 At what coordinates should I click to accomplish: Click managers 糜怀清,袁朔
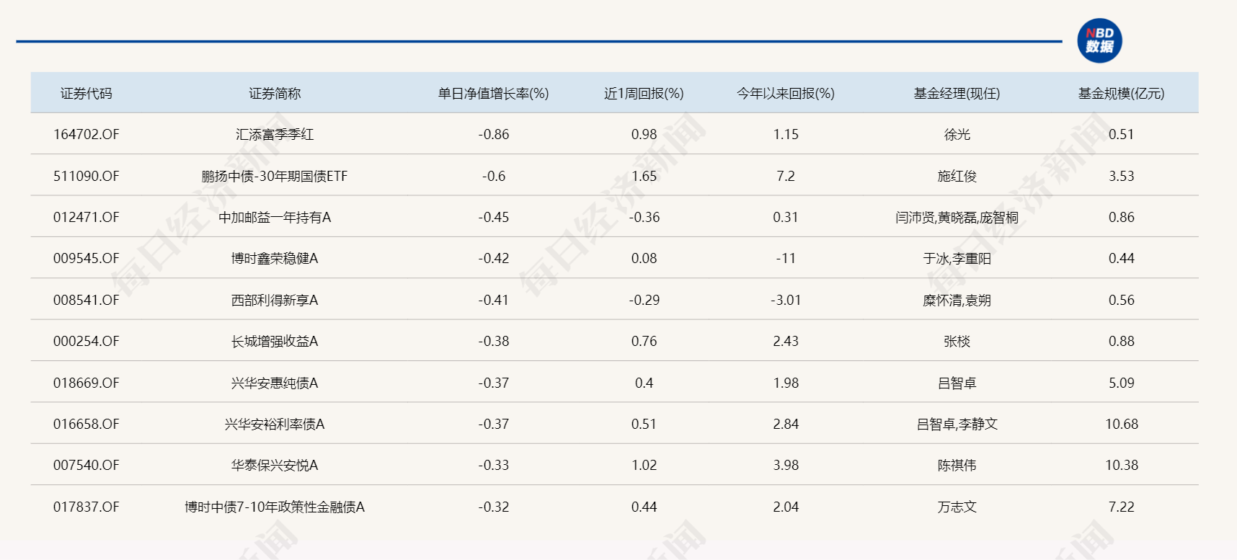tap(957, 300)
